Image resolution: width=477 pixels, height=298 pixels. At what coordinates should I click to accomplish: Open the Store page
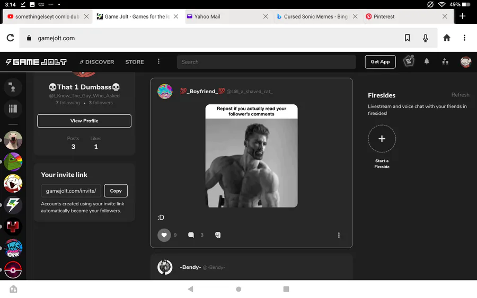[135, 62]
